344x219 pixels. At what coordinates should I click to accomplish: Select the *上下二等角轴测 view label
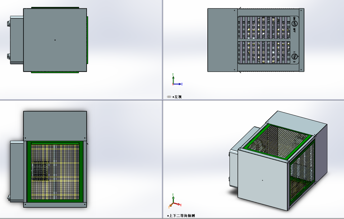181,216
